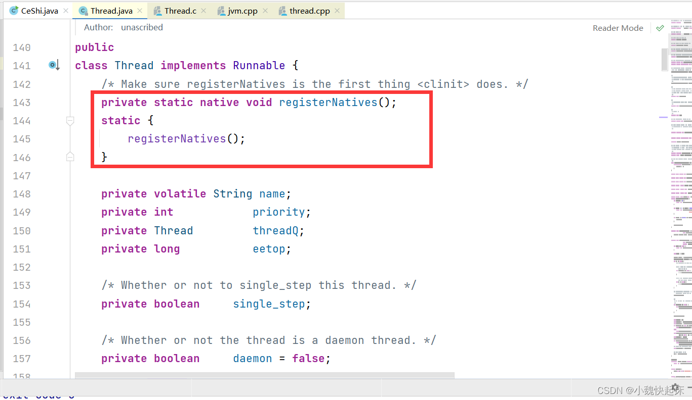Click the daemon field on line 157

click(253, 359)
